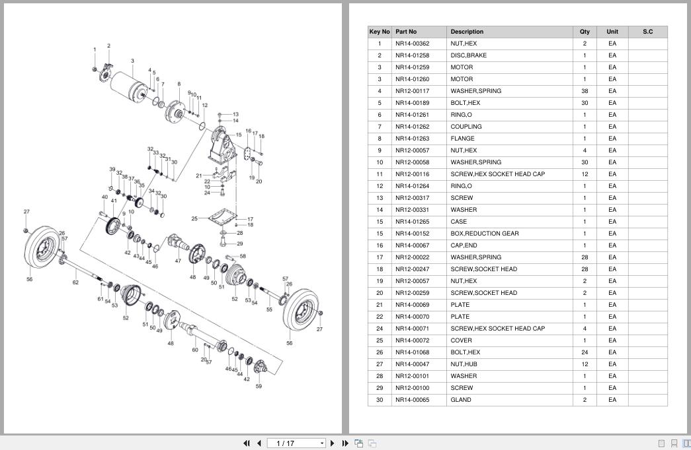This screenshot has height=450, width=691.
Task: Select part number NR12-00259
Action: coord(412,293)
